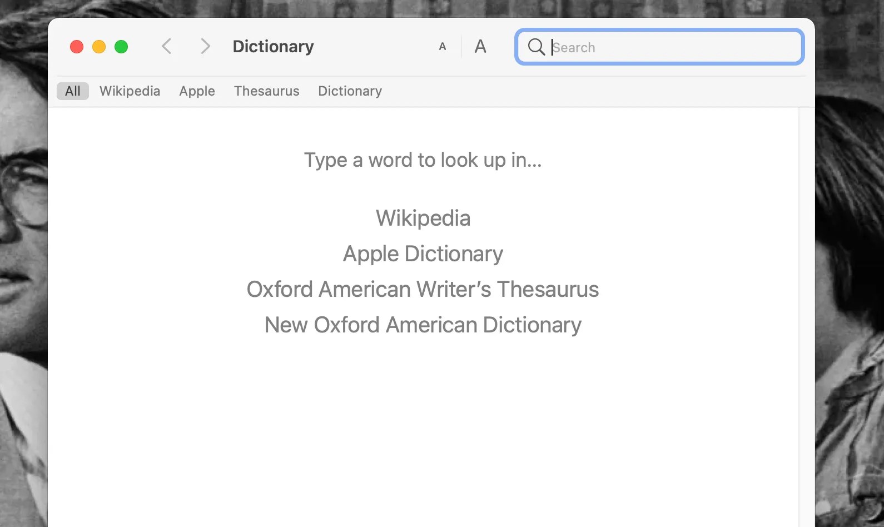884x527 pixels.
Task: Switch to the Wikipedia tab
Action: click(x=130, y=91)
